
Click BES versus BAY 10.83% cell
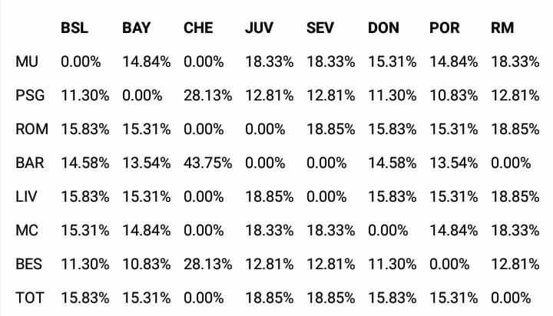point(147,264)
